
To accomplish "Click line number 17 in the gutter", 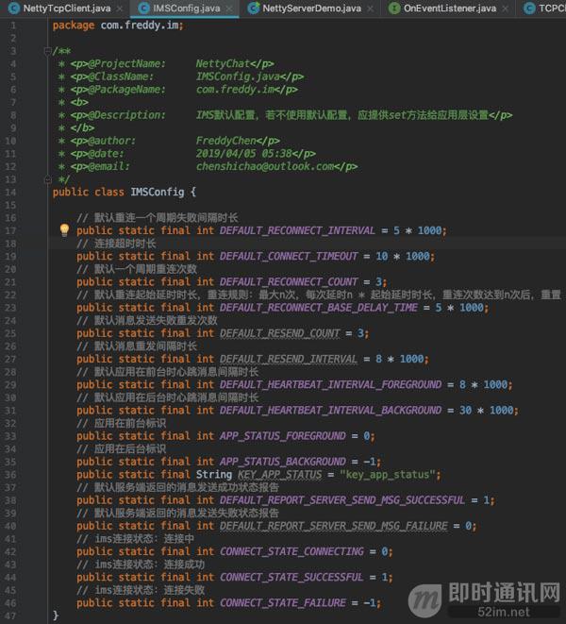I will [x=10, y=231].
